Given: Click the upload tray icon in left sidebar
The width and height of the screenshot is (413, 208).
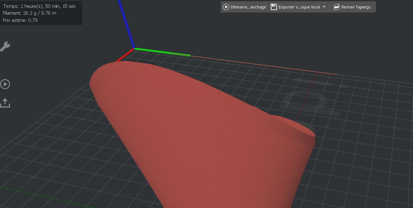Looking at the screenshot, I should (x=5, y=103).
